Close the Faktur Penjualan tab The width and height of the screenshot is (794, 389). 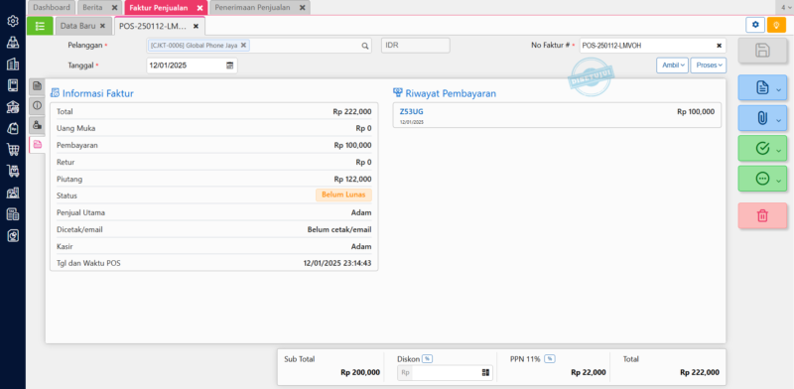(x=199, y=8)
